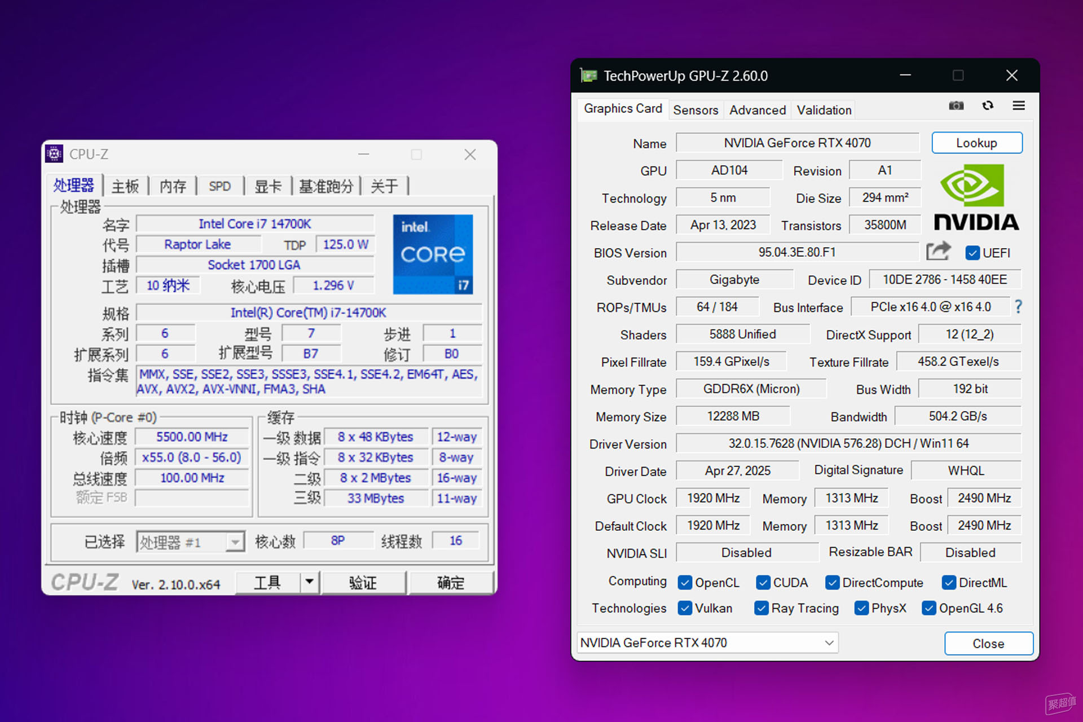Click the 验证 button in CPU-Z
The image size is (1083, 722).
363,582
